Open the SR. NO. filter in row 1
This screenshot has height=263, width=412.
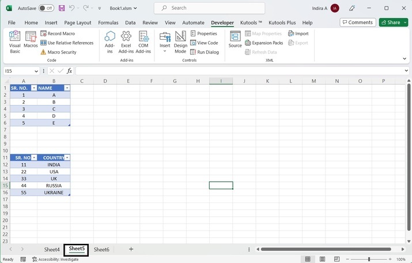point(34,88)
